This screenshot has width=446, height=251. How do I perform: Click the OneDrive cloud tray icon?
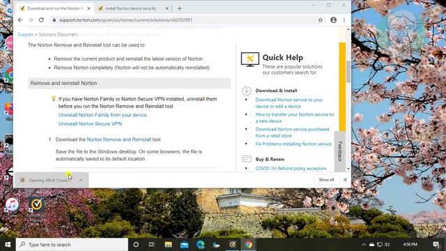click(x=371, y=245)
